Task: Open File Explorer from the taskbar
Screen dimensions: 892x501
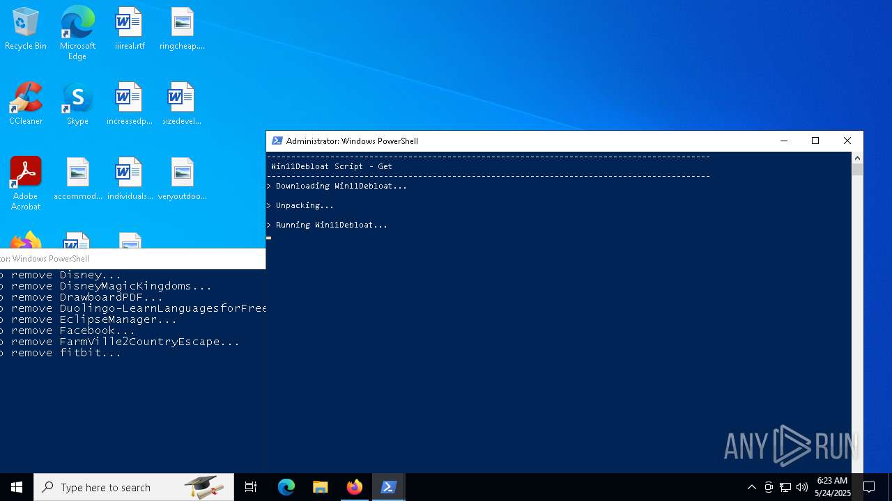Action: pos(321,487)
